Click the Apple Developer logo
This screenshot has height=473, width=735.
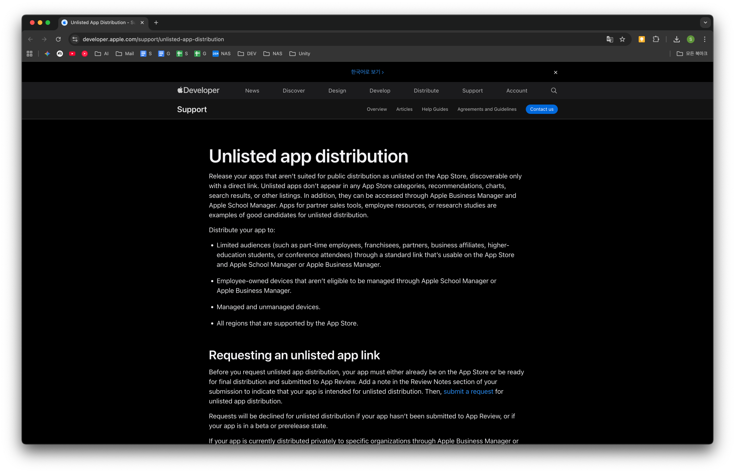click(x=199, y=90)
